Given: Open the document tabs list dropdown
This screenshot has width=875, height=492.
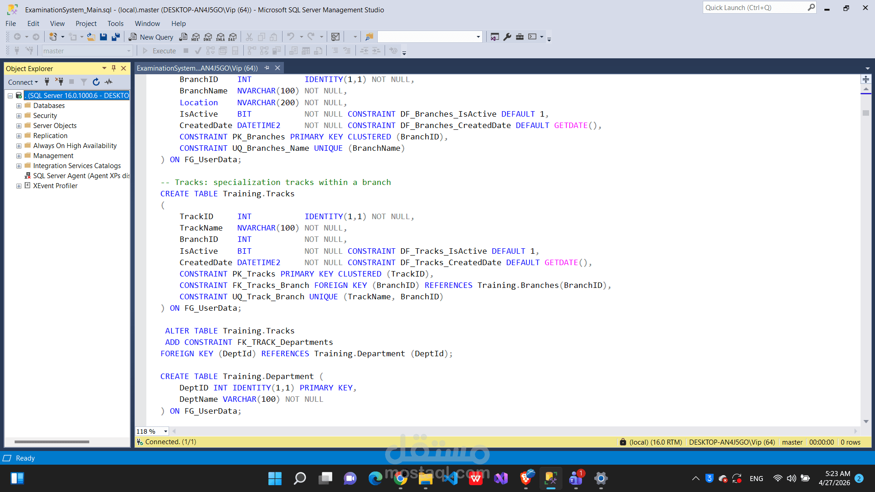Looking at the screenshot, I should 867,68.
